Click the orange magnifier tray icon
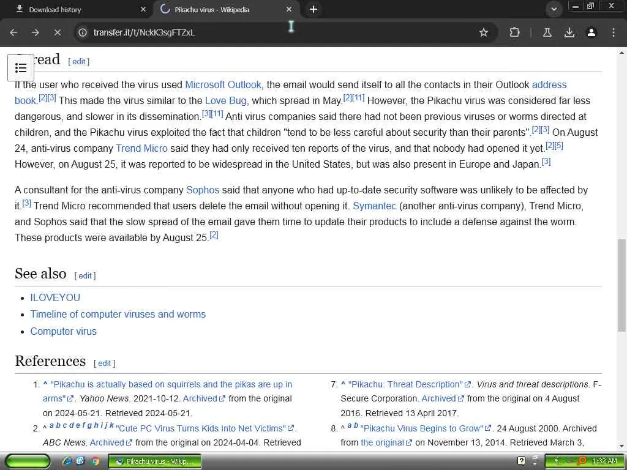Viewport: 627px width, 470px height. click(x=582, y=461)
